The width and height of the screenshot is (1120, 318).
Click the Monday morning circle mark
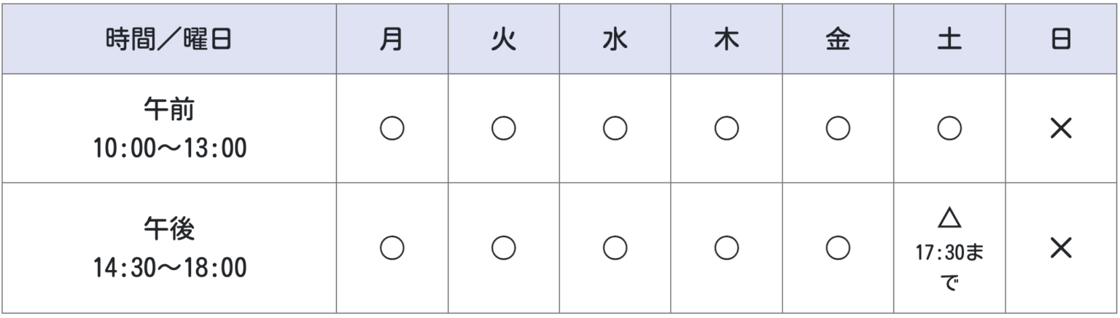point(392,129)
